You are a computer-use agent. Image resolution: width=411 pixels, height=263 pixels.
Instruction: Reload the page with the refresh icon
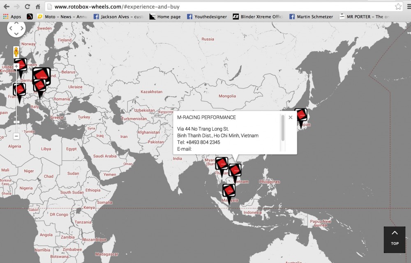coord(27,7)
